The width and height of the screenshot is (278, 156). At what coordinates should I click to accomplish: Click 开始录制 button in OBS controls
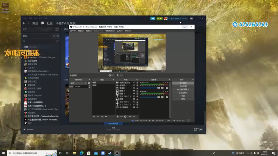coord(183,86)
